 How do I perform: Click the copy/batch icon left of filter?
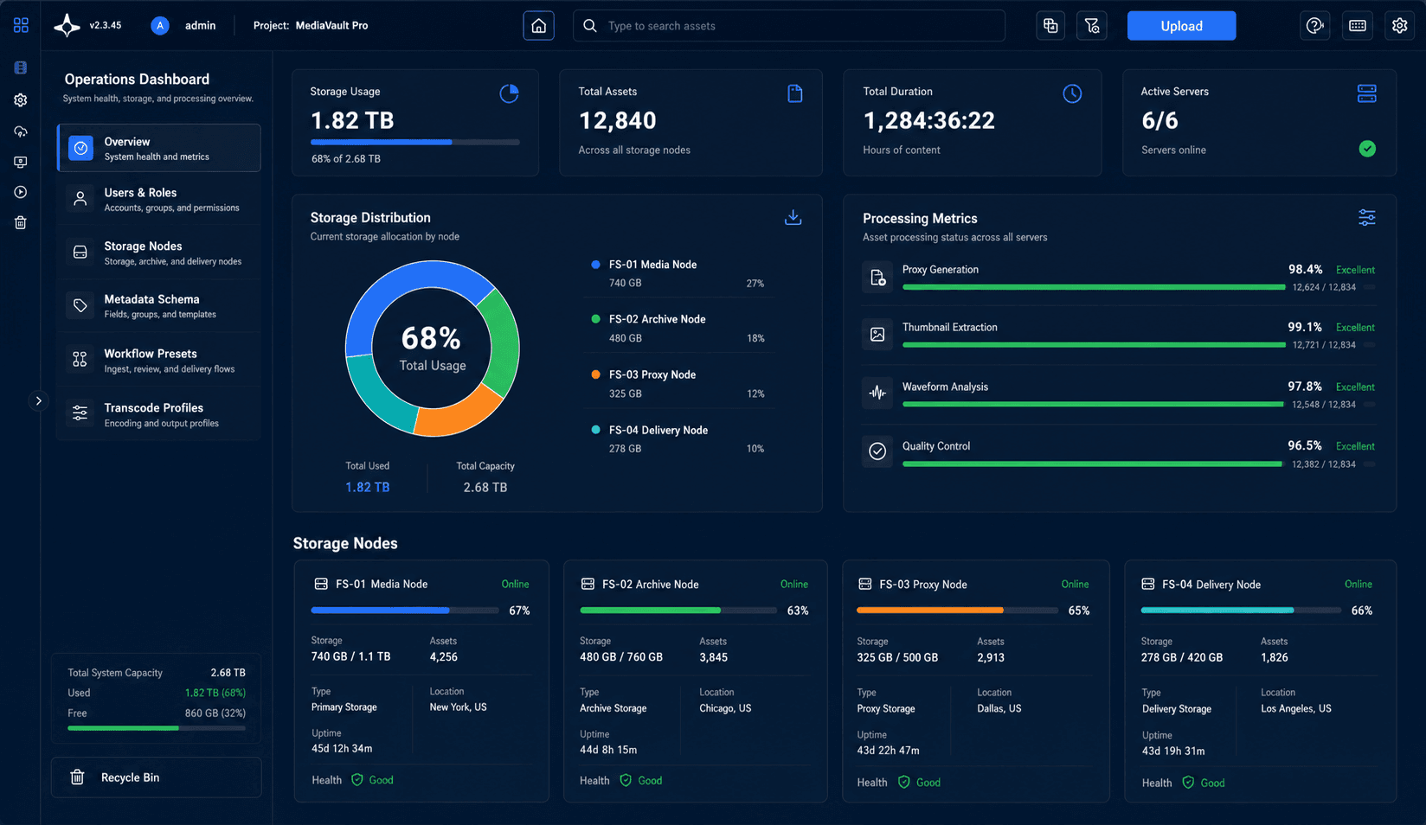(x=1050, y=26)
